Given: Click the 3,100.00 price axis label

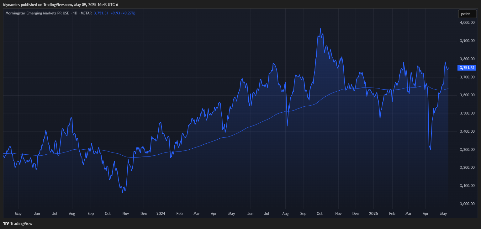Looking at the screenshot, I should tap(467, 186).
